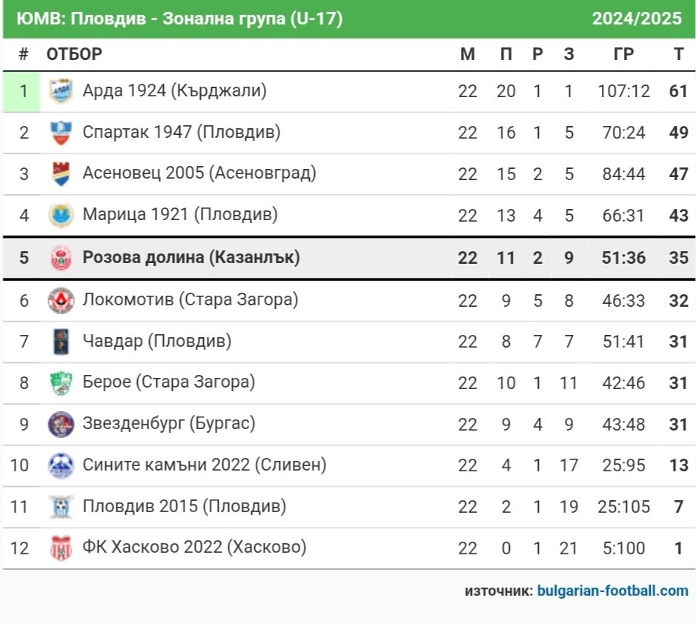This screenshot has width=696, height=624.
Task: Select the Розова долина (Казанлък) team name
Action: pos(191,257)
